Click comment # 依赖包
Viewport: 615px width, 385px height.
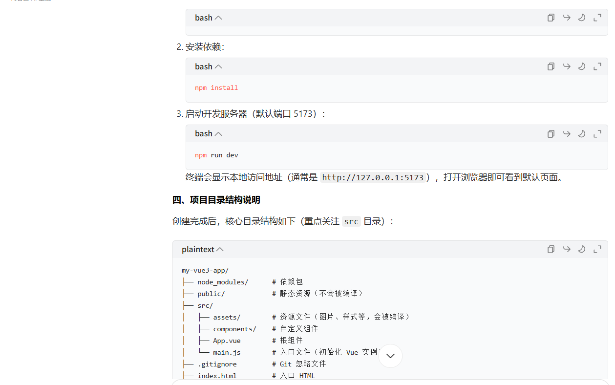(288, 282)
